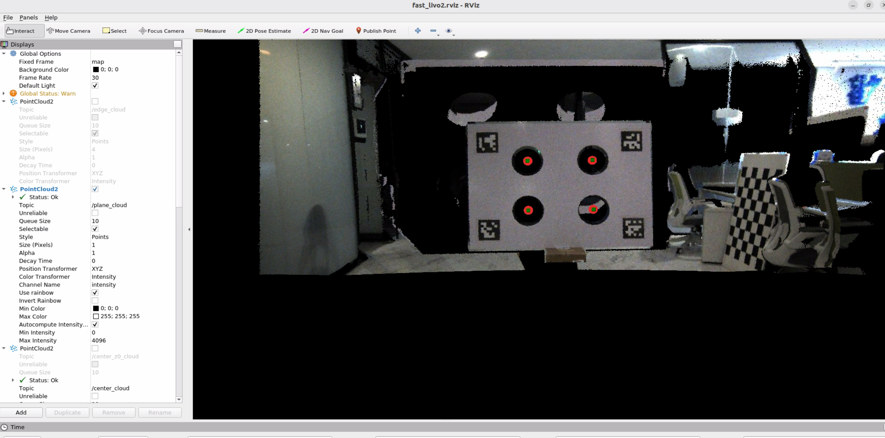Disable the Use rainbow checkbox
Viewport: 885px width, 438px height.
click(95, 293)
